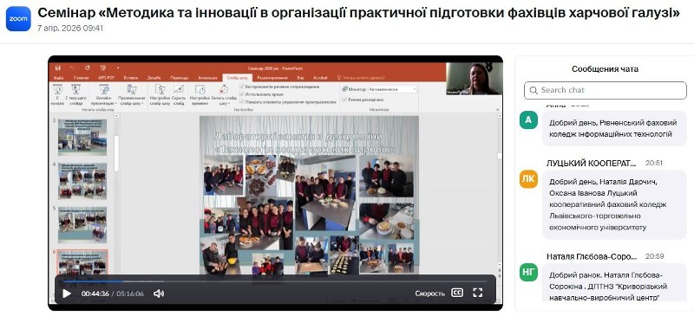
Task: Click the video progress bar
Action: (x=274, y=281)
